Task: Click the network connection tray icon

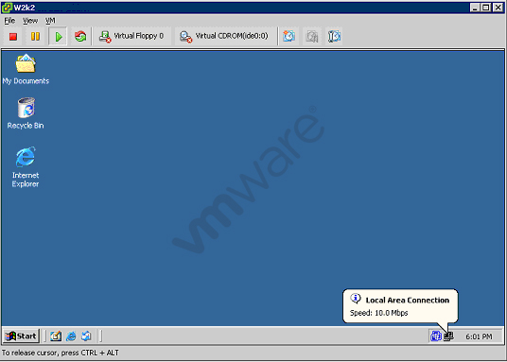Action: 448,336
